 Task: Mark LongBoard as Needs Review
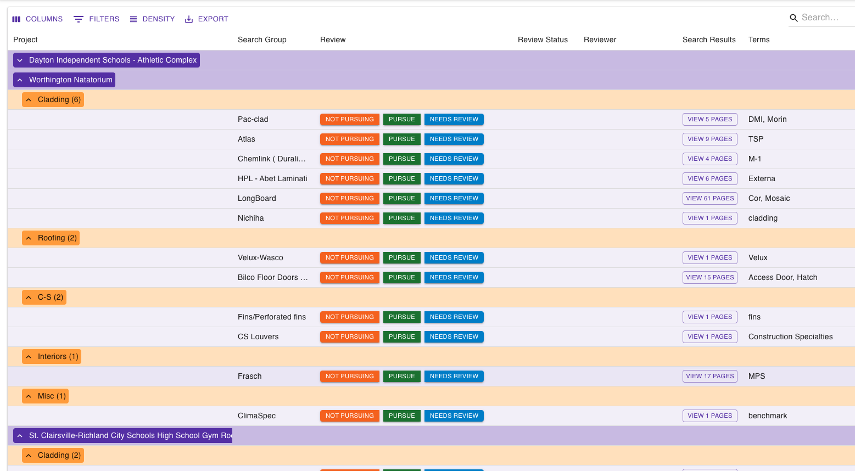(x=454, y=199)
